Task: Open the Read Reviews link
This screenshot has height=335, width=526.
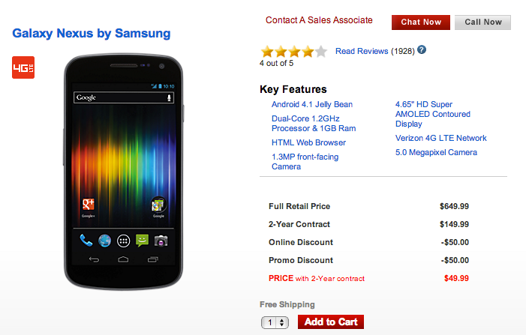Action: click(362, 51)
